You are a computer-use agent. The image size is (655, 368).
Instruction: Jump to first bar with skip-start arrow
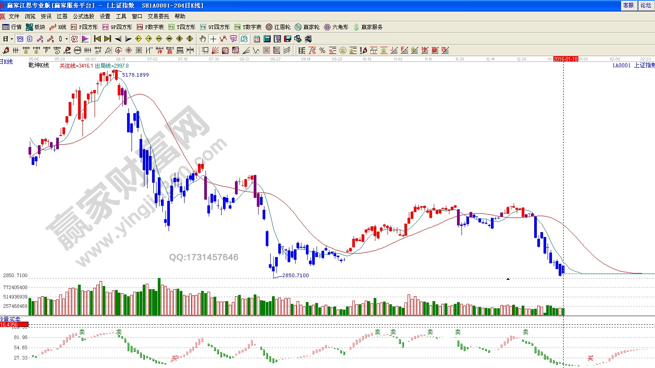(x=97, y=39)
